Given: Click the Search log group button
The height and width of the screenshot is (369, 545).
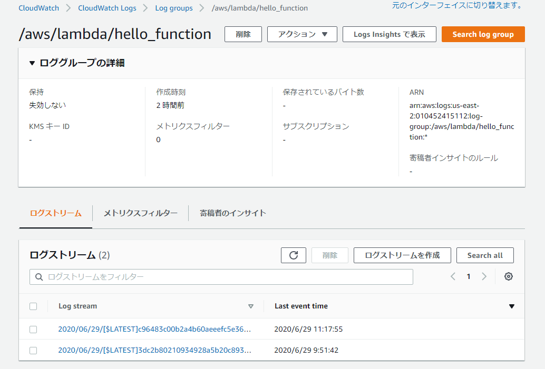Looking at the screenshot, I should [483, 34].
